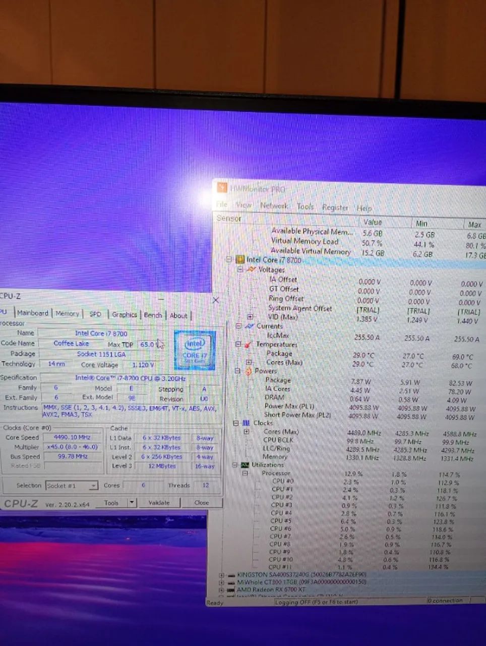
Task: Switch to the Bench tab in CPU-Z
Action: click(x=153, y=315)
